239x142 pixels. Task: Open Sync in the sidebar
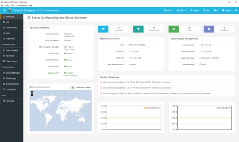coord(12,33)
